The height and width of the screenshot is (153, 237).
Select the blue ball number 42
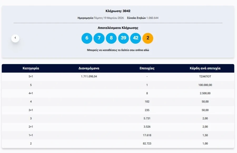[x=136, y=38]
